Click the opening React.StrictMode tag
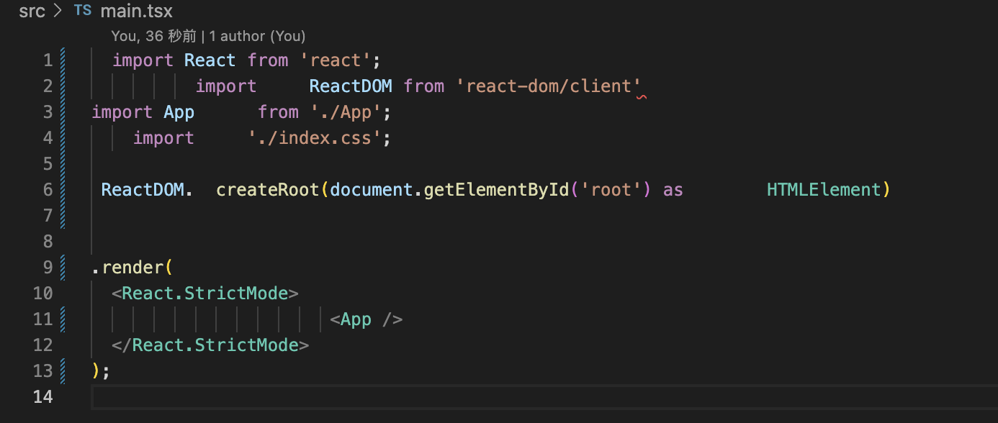This screenshot has height=423, width=998. (x=204, y=294)
